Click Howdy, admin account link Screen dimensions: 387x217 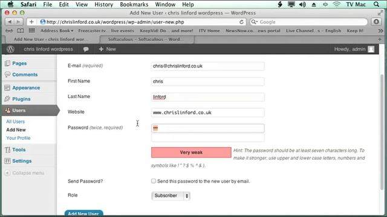point(350,49)
